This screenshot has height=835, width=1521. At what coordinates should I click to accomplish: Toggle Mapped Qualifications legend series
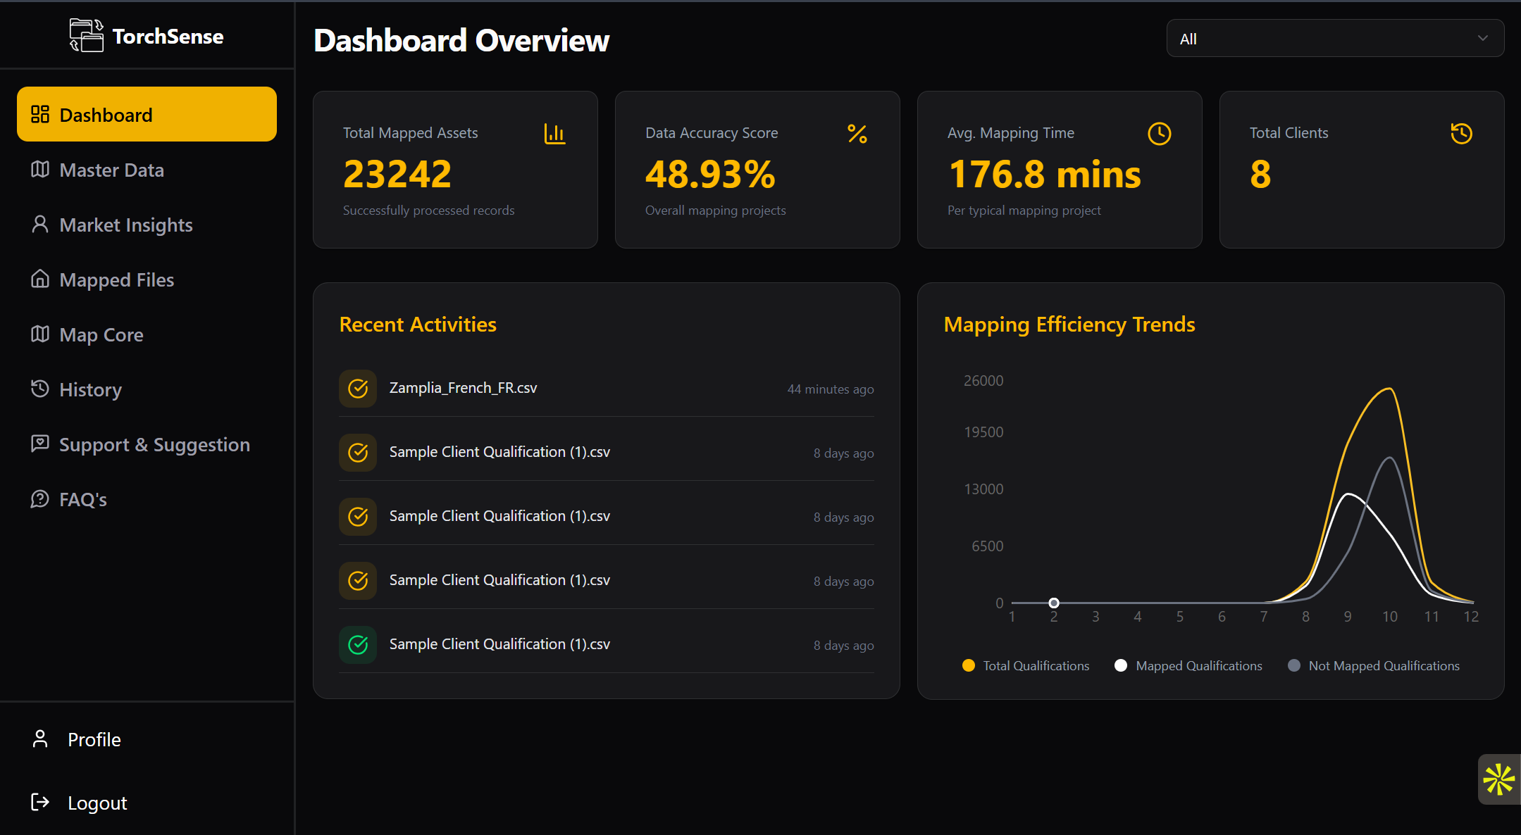point(1188,665)
